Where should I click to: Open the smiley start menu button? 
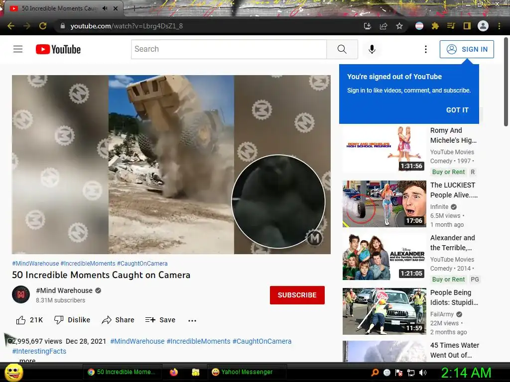[x=13, y=372]
